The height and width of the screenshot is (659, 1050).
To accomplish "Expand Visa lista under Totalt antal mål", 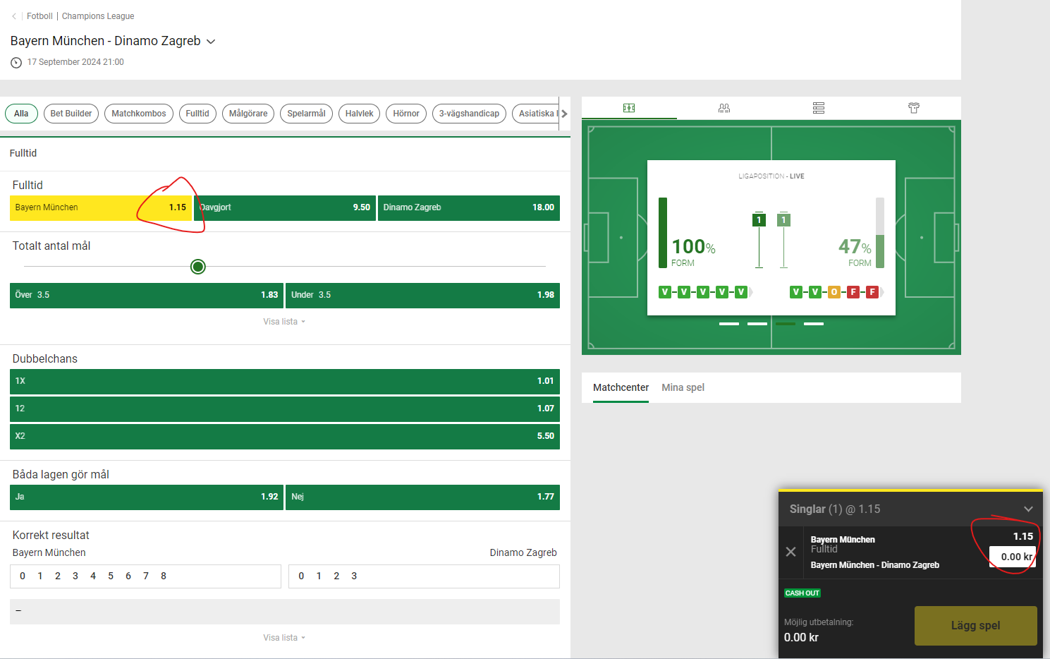I will (284, 322).
